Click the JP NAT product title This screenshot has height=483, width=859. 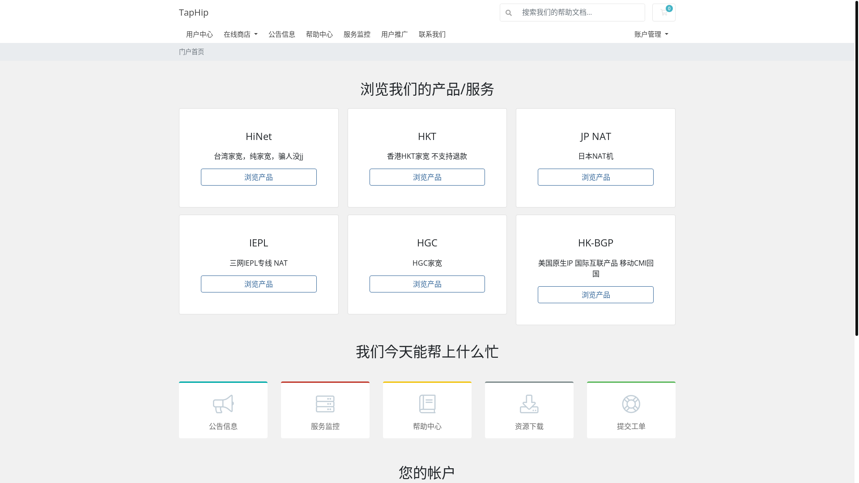click(595, 136)
